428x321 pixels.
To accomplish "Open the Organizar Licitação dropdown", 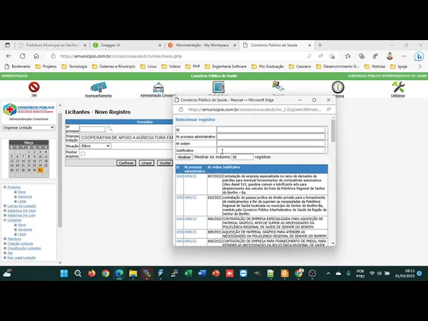I will point(29,128).
